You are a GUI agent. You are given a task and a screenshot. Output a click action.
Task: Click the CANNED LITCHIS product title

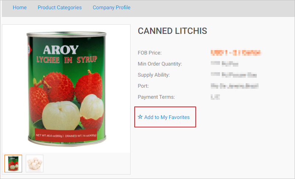(172, 31)
